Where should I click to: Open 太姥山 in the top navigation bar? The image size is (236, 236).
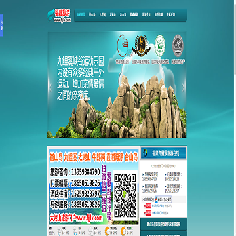(113, 15)
